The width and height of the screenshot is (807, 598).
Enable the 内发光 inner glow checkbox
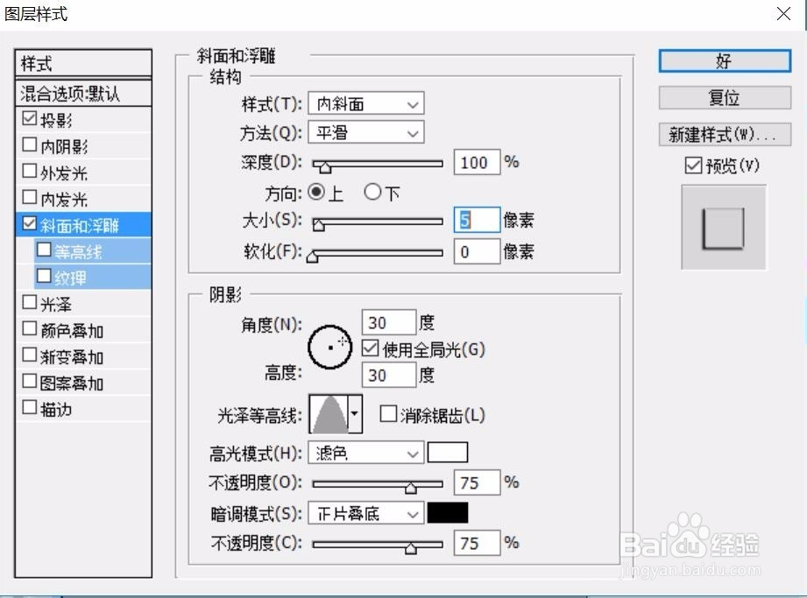(29, 198)
